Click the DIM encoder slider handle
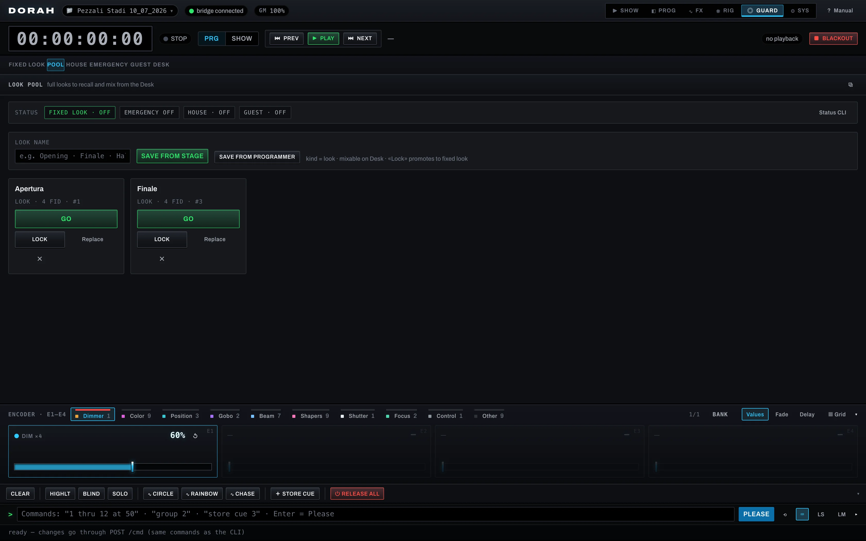Viewport: 866px width, 541px height. point(132,467)
